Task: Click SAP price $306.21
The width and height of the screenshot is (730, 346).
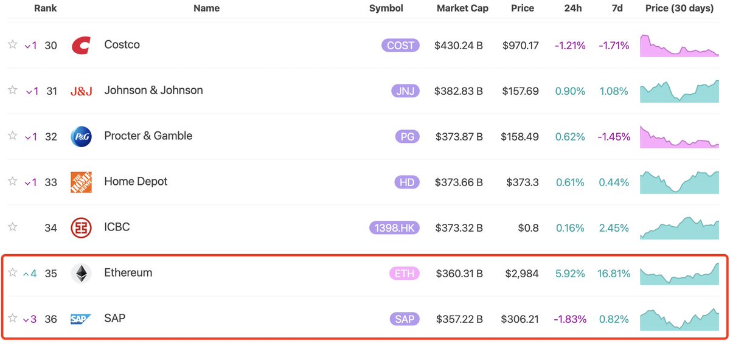Action: coord(520,319)
